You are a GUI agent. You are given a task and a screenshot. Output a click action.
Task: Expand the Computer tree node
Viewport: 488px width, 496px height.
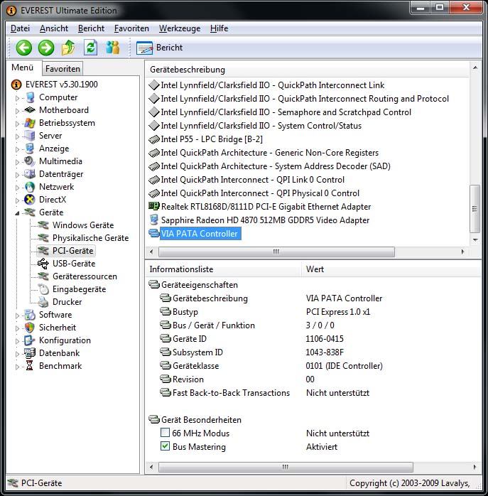17,98
